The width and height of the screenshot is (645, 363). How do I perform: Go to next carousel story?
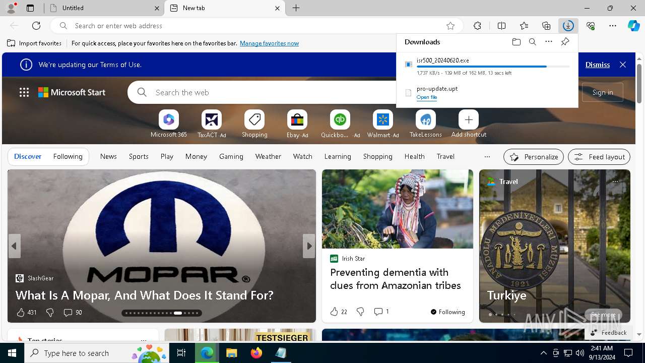click(x=309, y=246)
